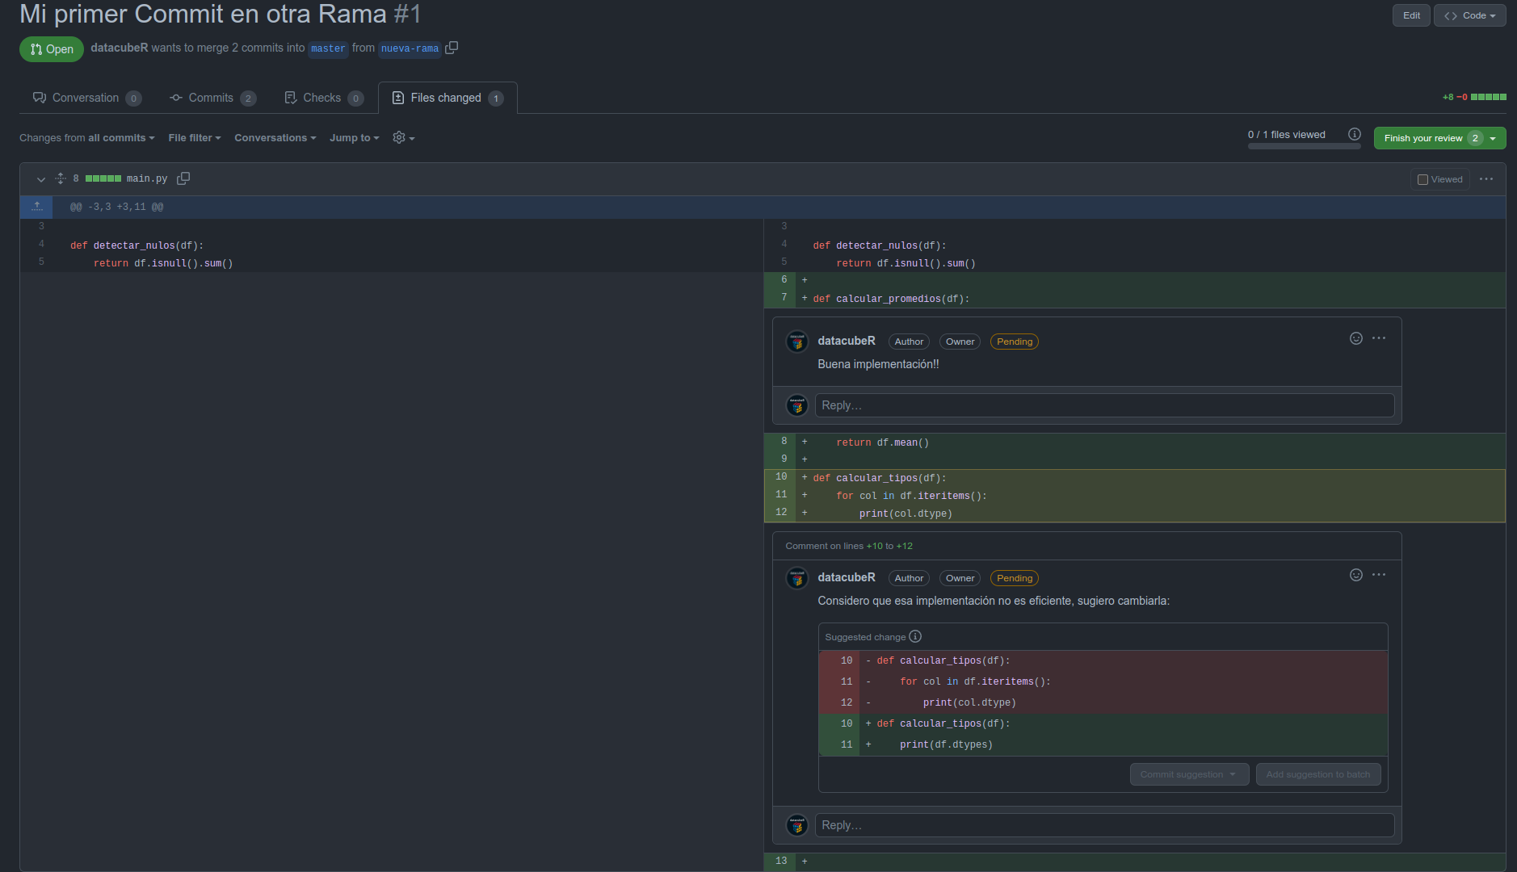
Task: Expand hidden lines above the hunk header
Action: click(x=37, y=207)
